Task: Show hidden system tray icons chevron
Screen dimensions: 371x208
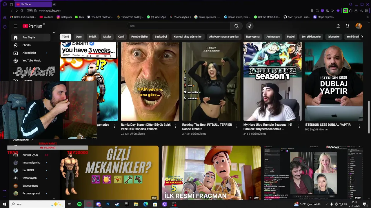Action: (327, 204)
